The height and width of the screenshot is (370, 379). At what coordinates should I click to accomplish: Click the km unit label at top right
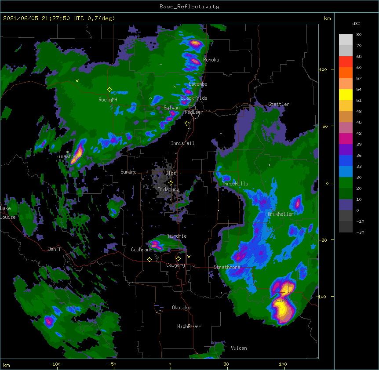tap(328, 18)
